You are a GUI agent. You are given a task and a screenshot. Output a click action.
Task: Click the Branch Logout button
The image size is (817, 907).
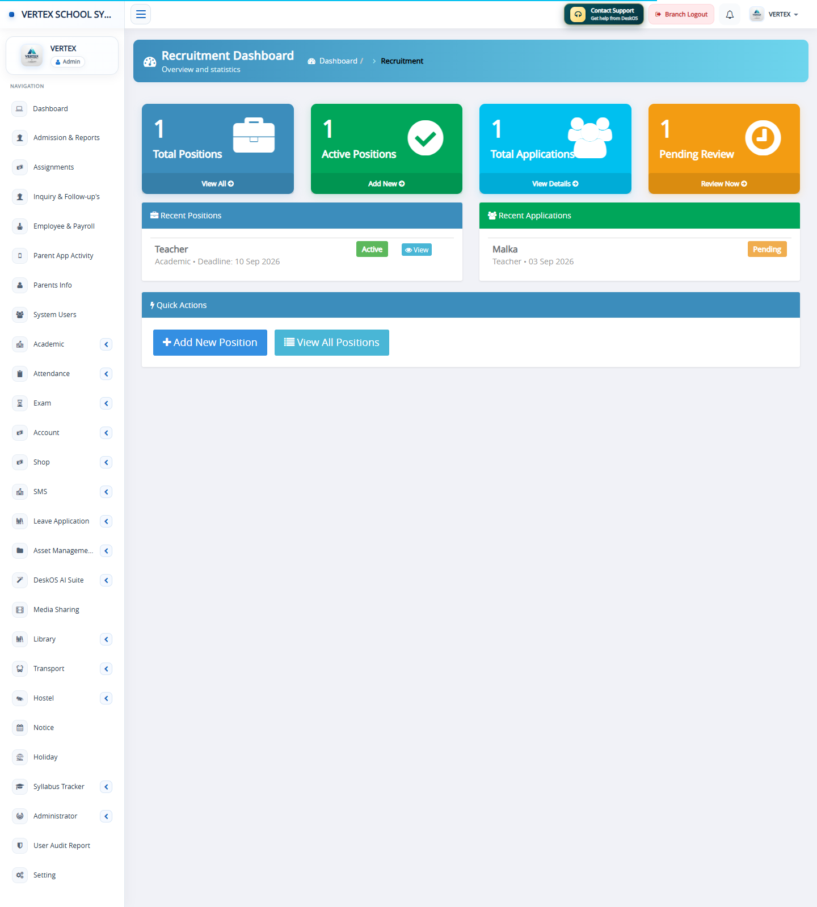coord(681,15)
